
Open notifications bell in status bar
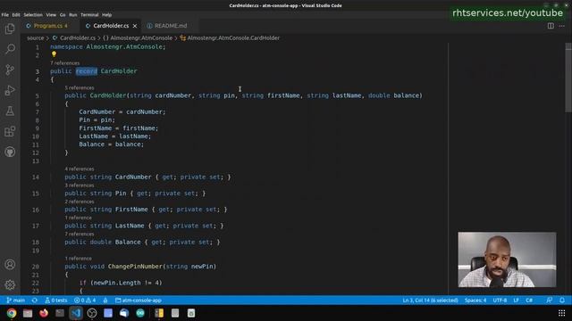tap(562, 300)
